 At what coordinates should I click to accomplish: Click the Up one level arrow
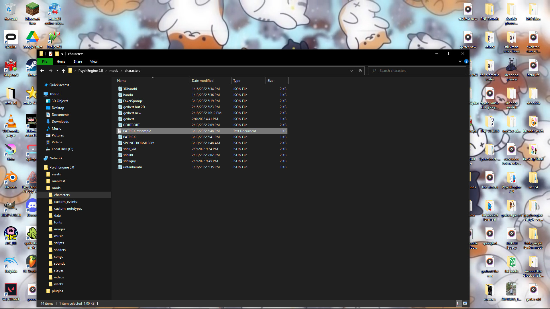click(x=63, y=71)
